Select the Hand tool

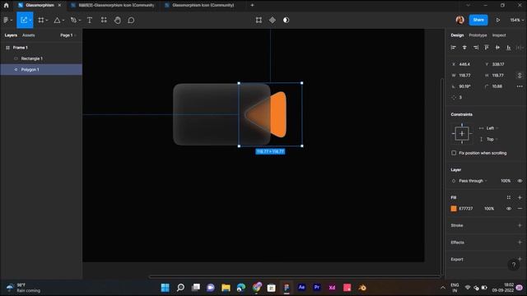point(117,20)
